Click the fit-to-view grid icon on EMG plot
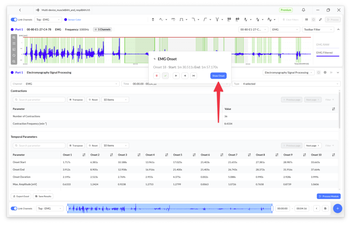 click(14, 43)
